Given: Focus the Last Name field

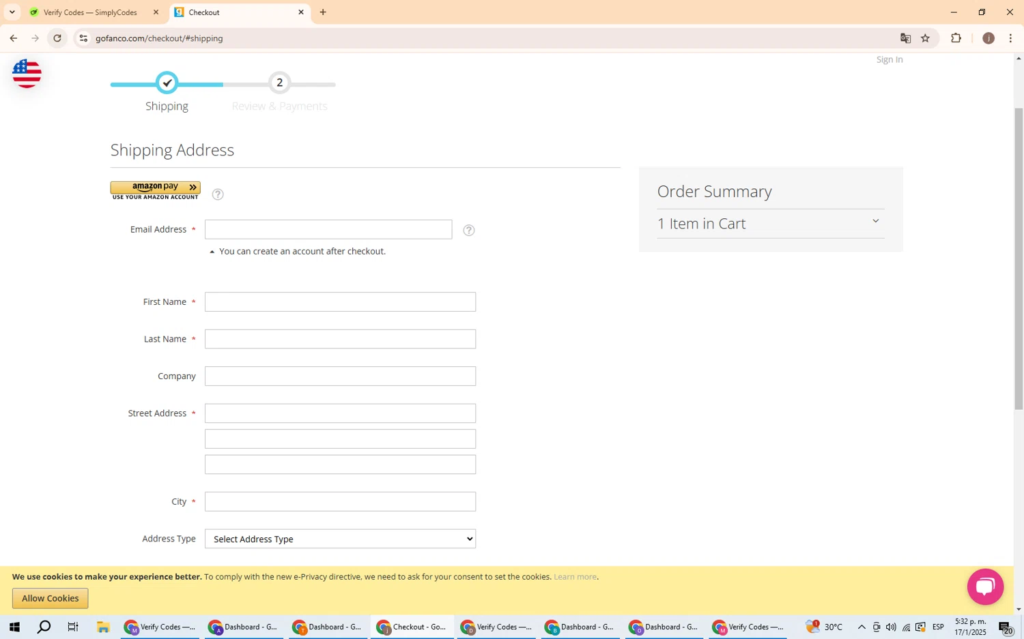Looking at the screenshot, I should pos(340,339).
